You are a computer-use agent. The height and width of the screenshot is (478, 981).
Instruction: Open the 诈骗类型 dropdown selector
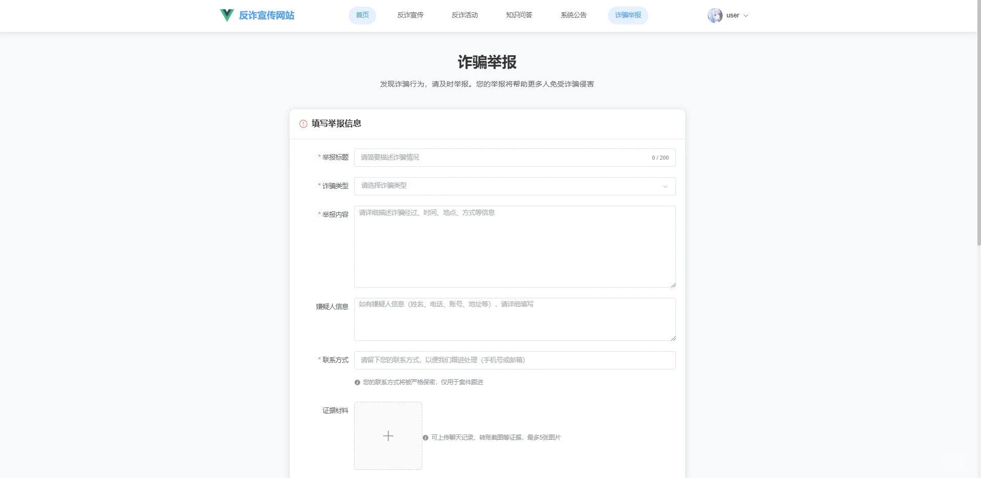(515, 186)
